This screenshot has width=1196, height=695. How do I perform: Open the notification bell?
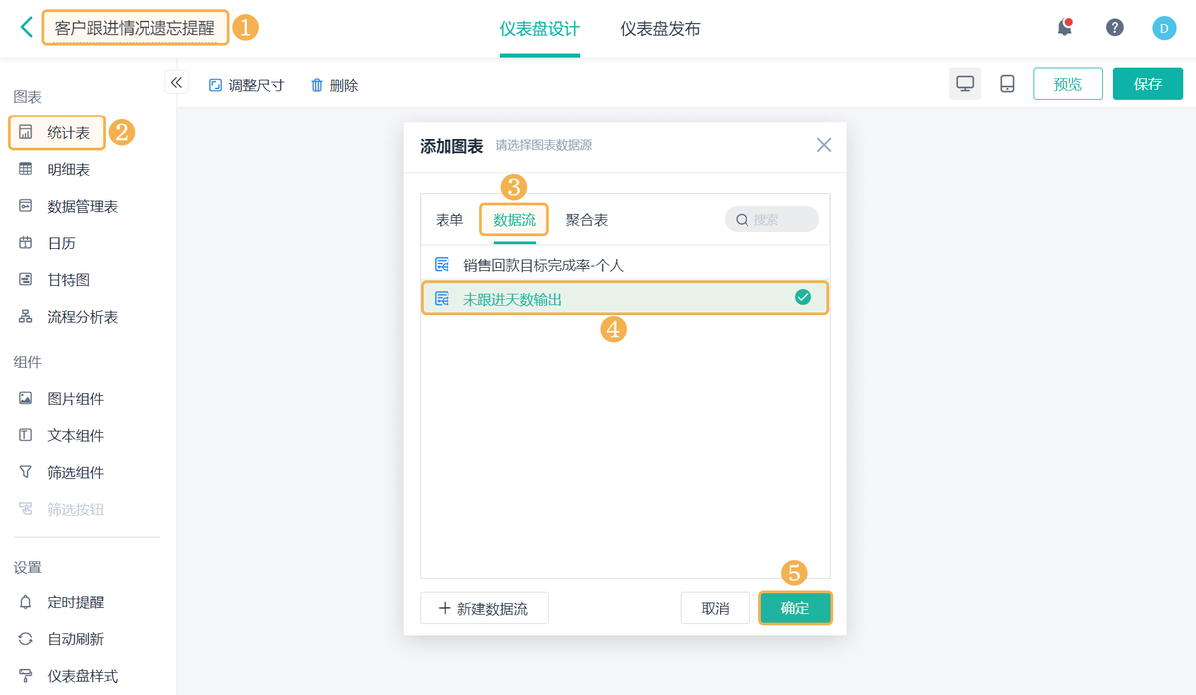point(1065,28)
